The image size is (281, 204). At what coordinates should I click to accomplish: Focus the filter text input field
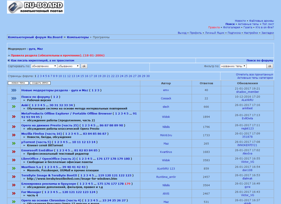point(257,66)
